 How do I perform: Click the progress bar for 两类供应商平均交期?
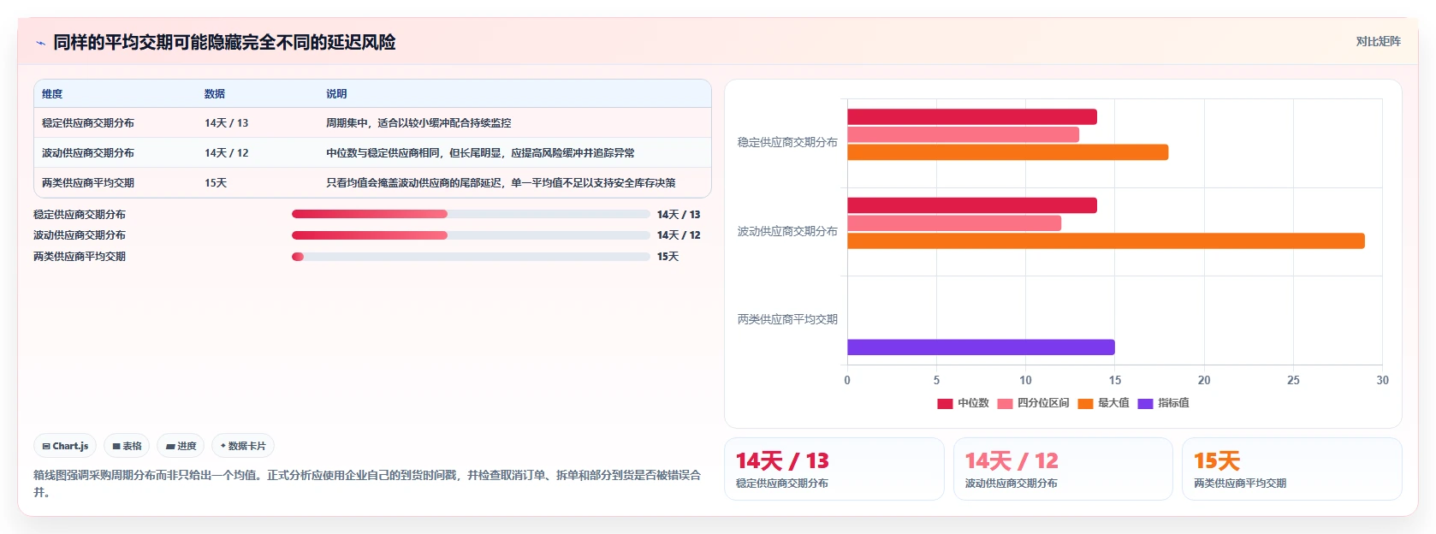click(471, 257)
